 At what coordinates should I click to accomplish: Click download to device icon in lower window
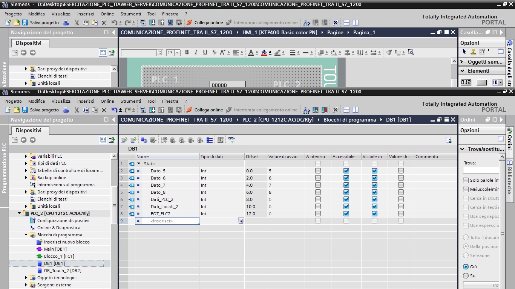tap(152, 110)
